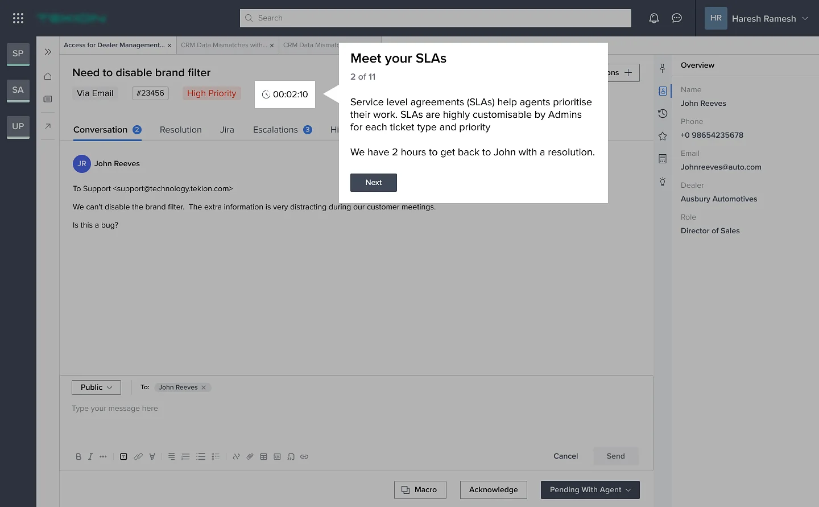Open more formatting options ellipsis
This screenshot has width=819, height=507.
(x=103, y=456)
